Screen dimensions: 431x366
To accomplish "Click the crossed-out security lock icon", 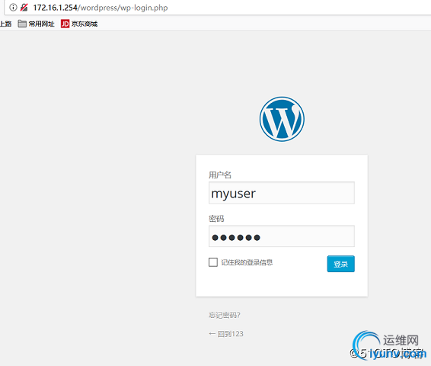I will click(24, 8).
